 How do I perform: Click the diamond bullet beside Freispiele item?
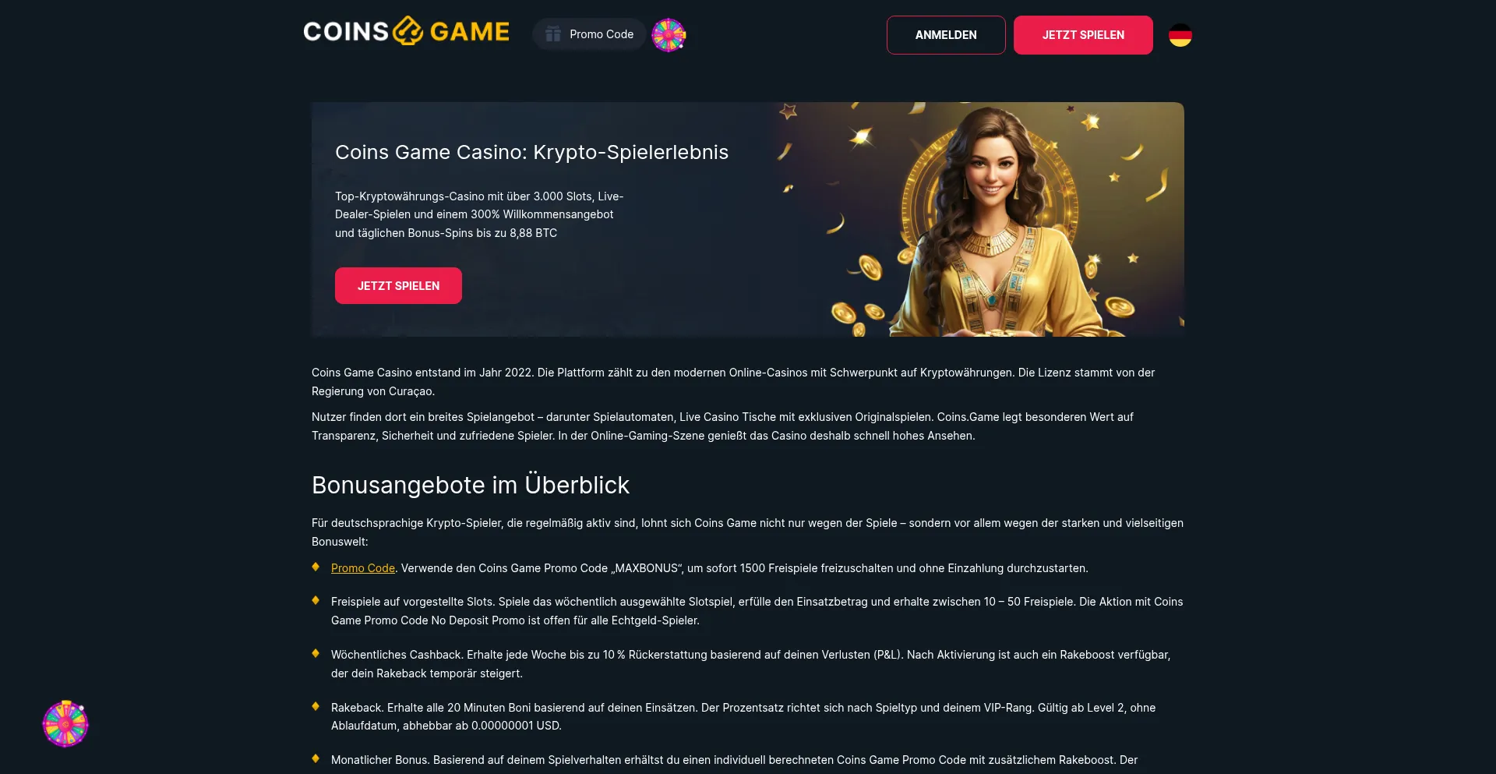[x=316, y=600]
